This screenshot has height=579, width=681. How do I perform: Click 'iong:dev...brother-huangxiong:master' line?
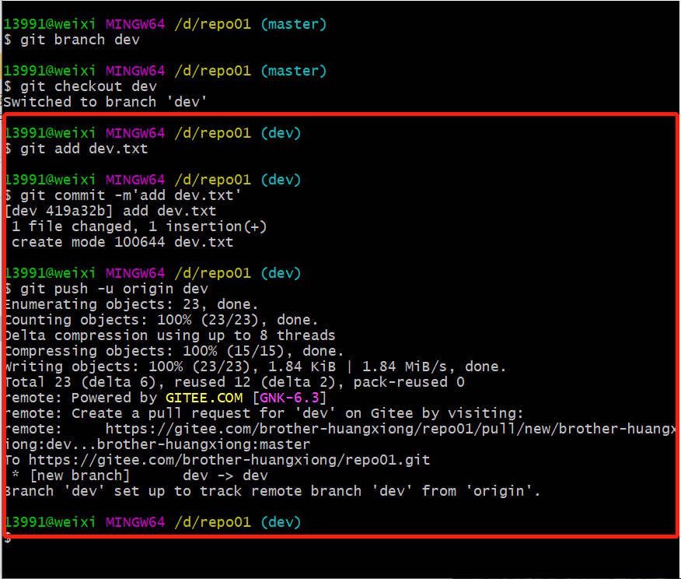[x=158, y=444]
